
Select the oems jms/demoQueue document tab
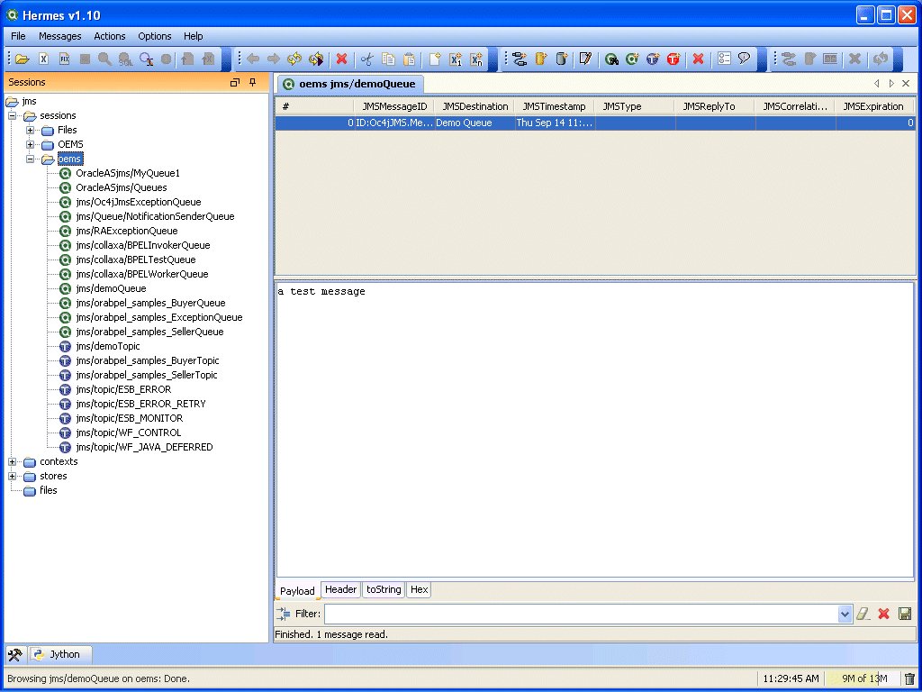click(x=350, y=84)
